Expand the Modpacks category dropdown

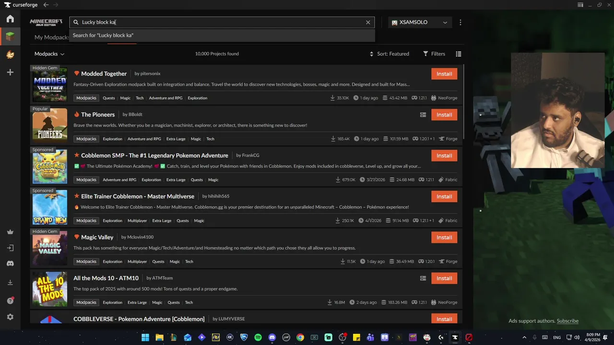tap(49, 54)
